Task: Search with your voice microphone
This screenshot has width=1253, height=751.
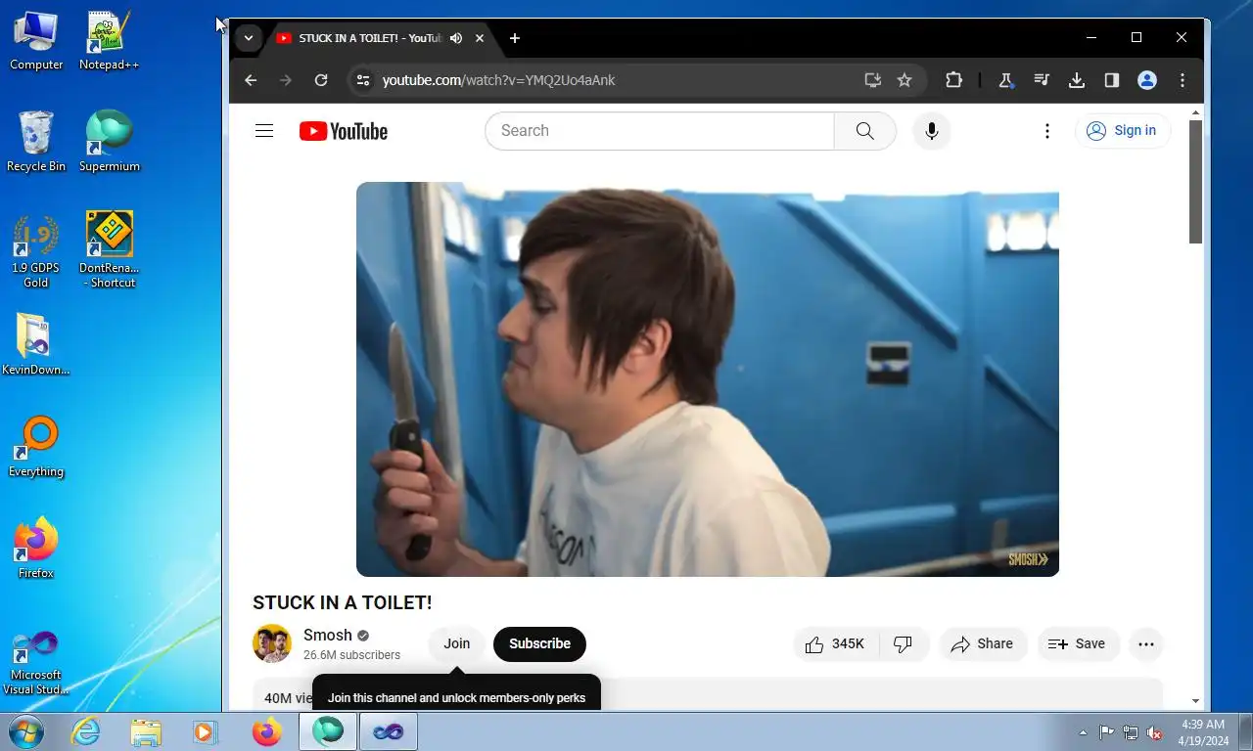Action: (932, 131)
